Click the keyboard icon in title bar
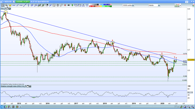This screenshot has height=109, width=195. (x=187, y=2)
